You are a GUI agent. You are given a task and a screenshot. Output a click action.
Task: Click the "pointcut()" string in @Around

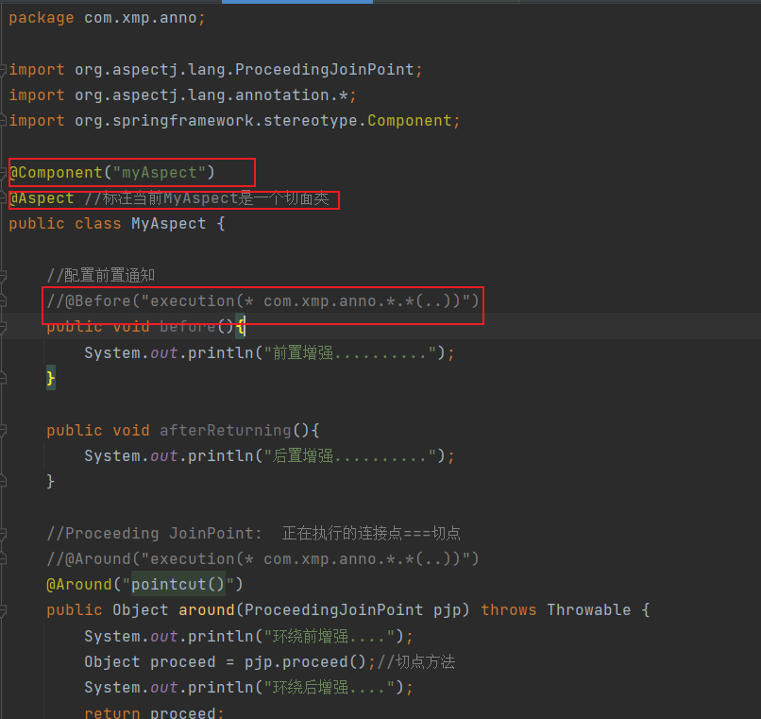[x=178, y=585]
